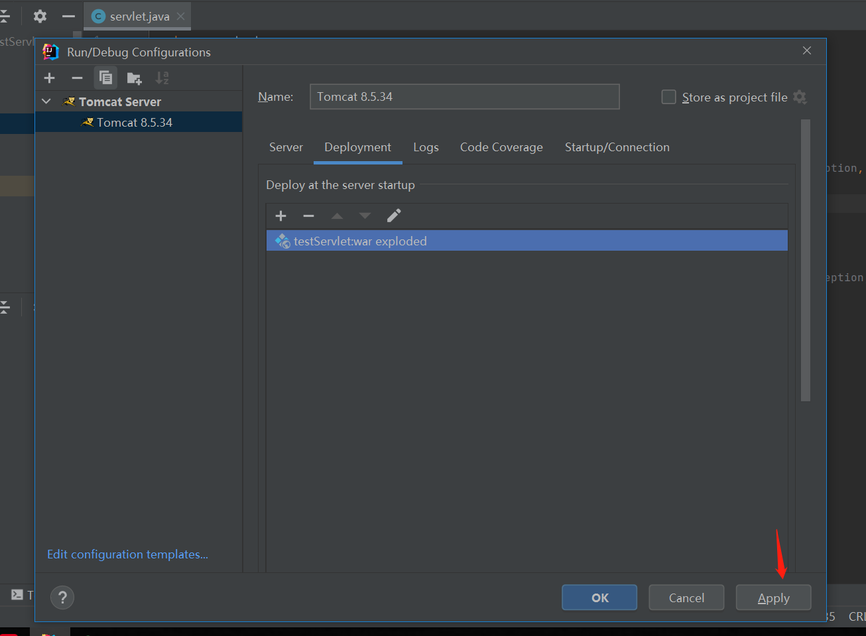This screenshot has height=636, width=866.
Task: Enable Store as project file
Action: (668, 97)
